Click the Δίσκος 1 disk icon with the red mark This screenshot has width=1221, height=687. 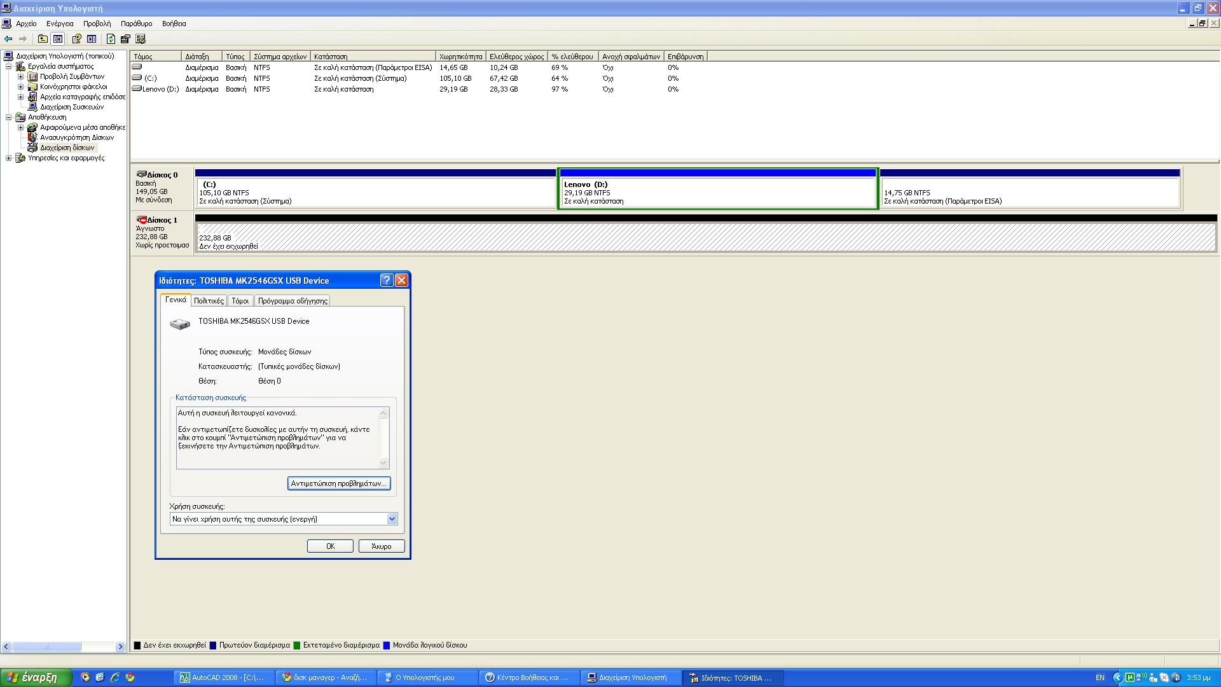141,220
